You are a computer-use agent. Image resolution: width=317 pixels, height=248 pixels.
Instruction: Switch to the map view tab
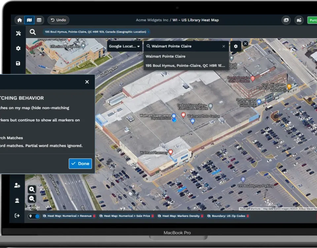click(x=29, y=20)
